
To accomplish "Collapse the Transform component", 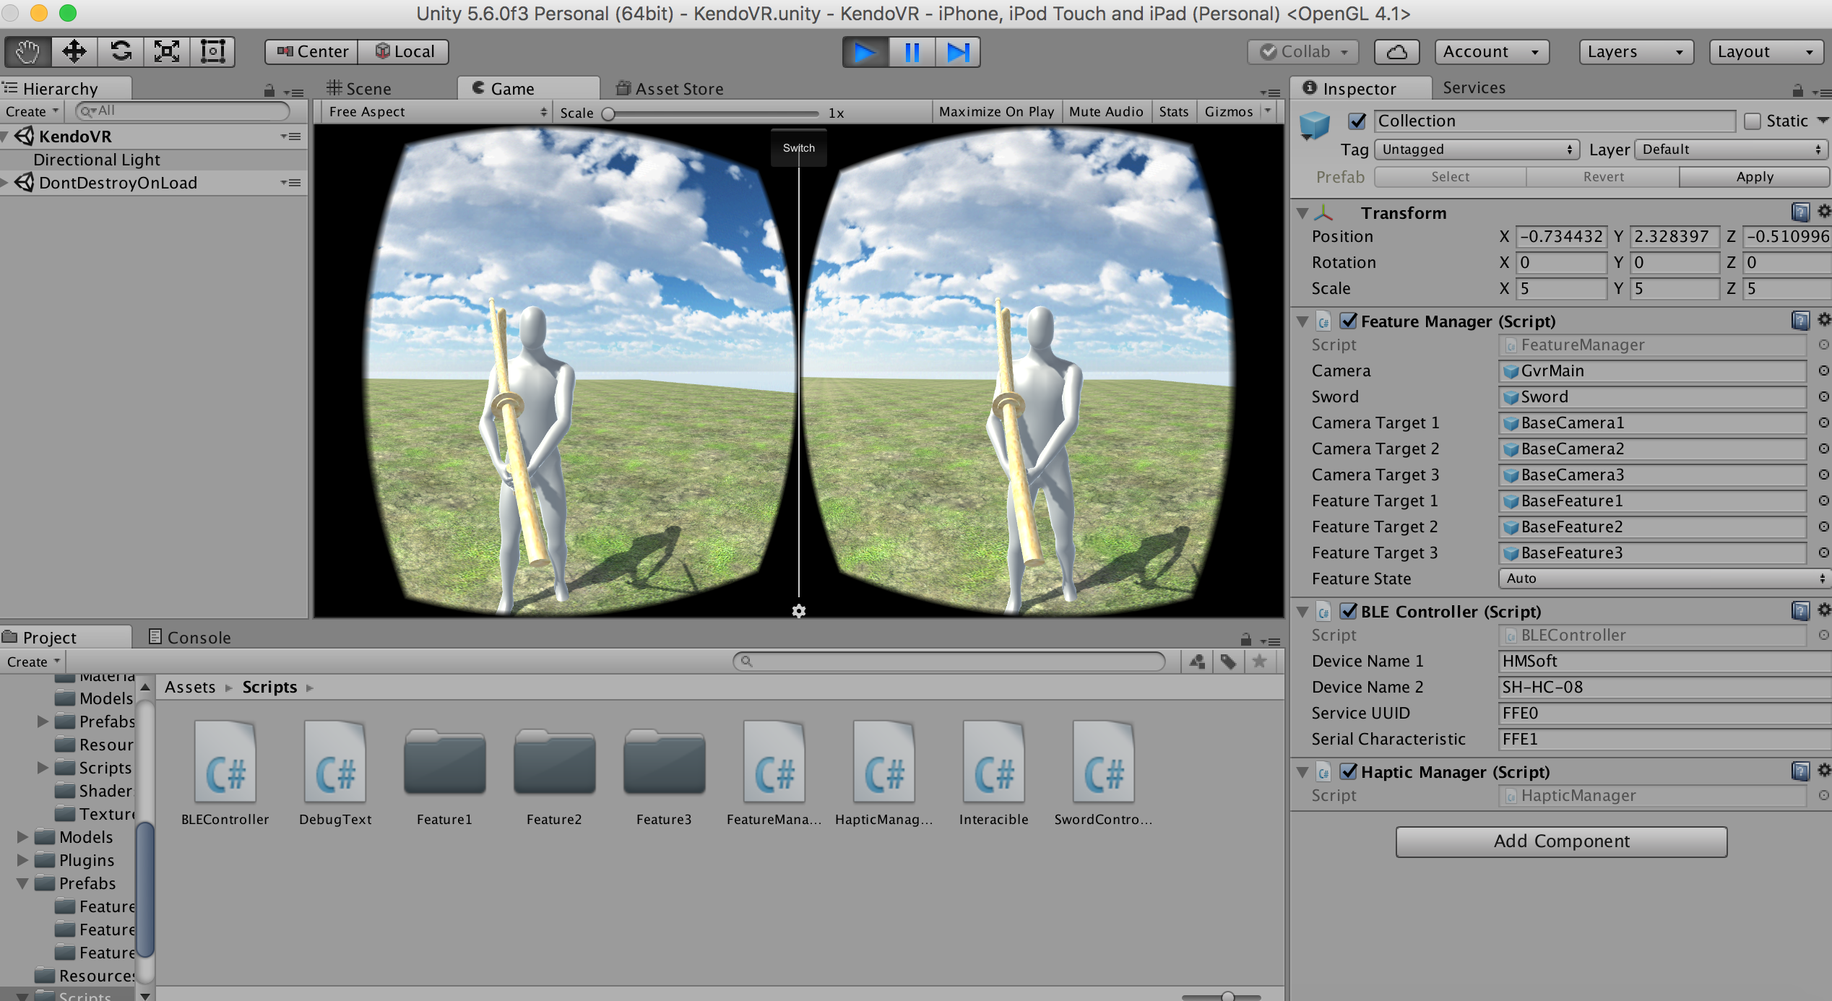I will (x=1302, y=213).
